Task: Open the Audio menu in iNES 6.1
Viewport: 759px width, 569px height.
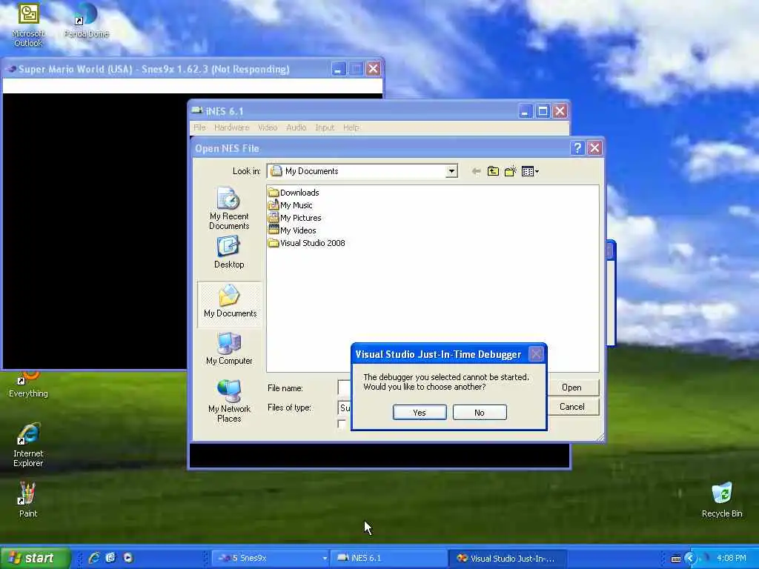Action: (296, 127)
